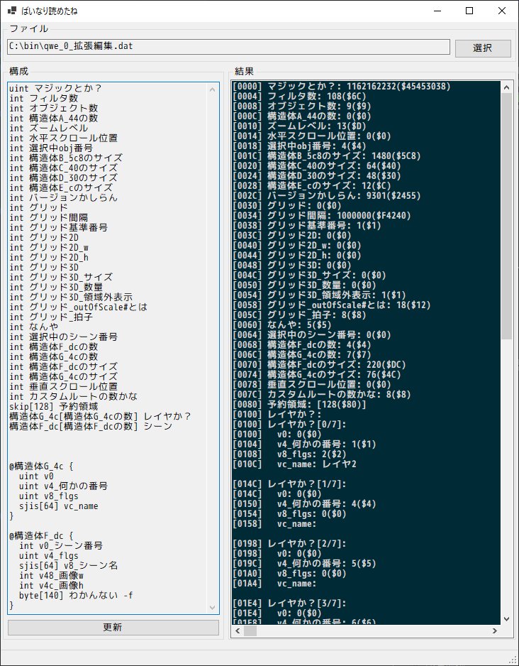
Task: Click result '[010C] vc_name: レイヤ2'
Action: point(294,464)
